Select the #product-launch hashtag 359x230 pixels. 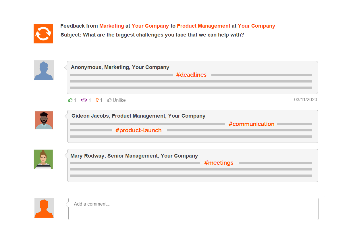coord(138,130)
